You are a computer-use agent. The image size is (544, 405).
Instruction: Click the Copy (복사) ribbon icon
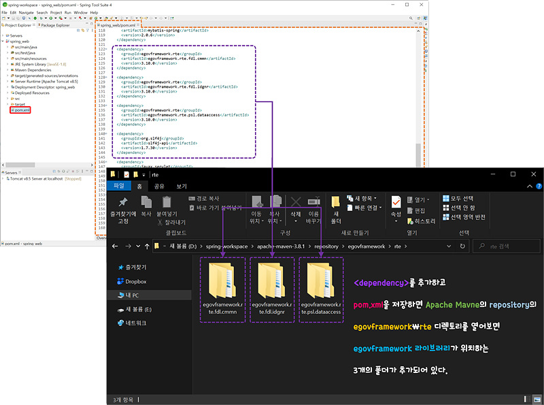(x=146, y=202)
